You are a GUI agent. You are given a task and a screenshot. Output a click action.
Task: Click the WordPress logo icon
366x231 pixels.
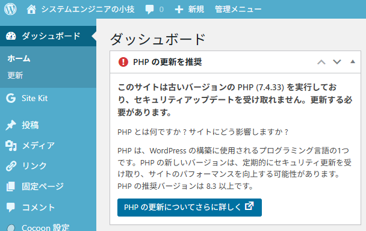(10, 9)
